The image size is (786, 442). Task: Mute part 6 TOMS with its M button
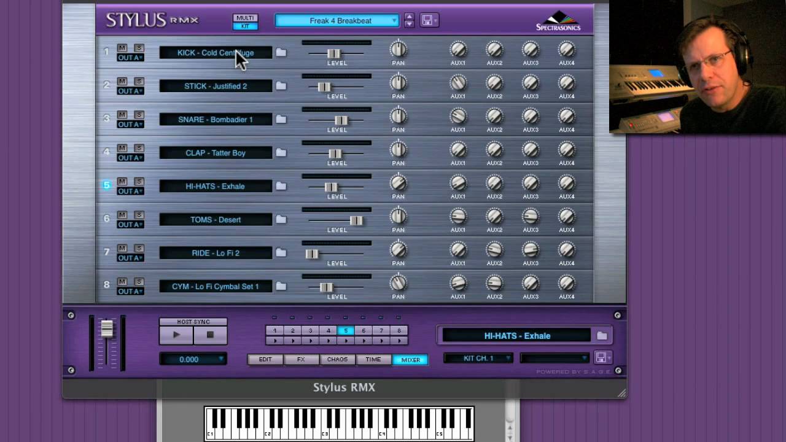pyautogui.click(x=122, y=215)
